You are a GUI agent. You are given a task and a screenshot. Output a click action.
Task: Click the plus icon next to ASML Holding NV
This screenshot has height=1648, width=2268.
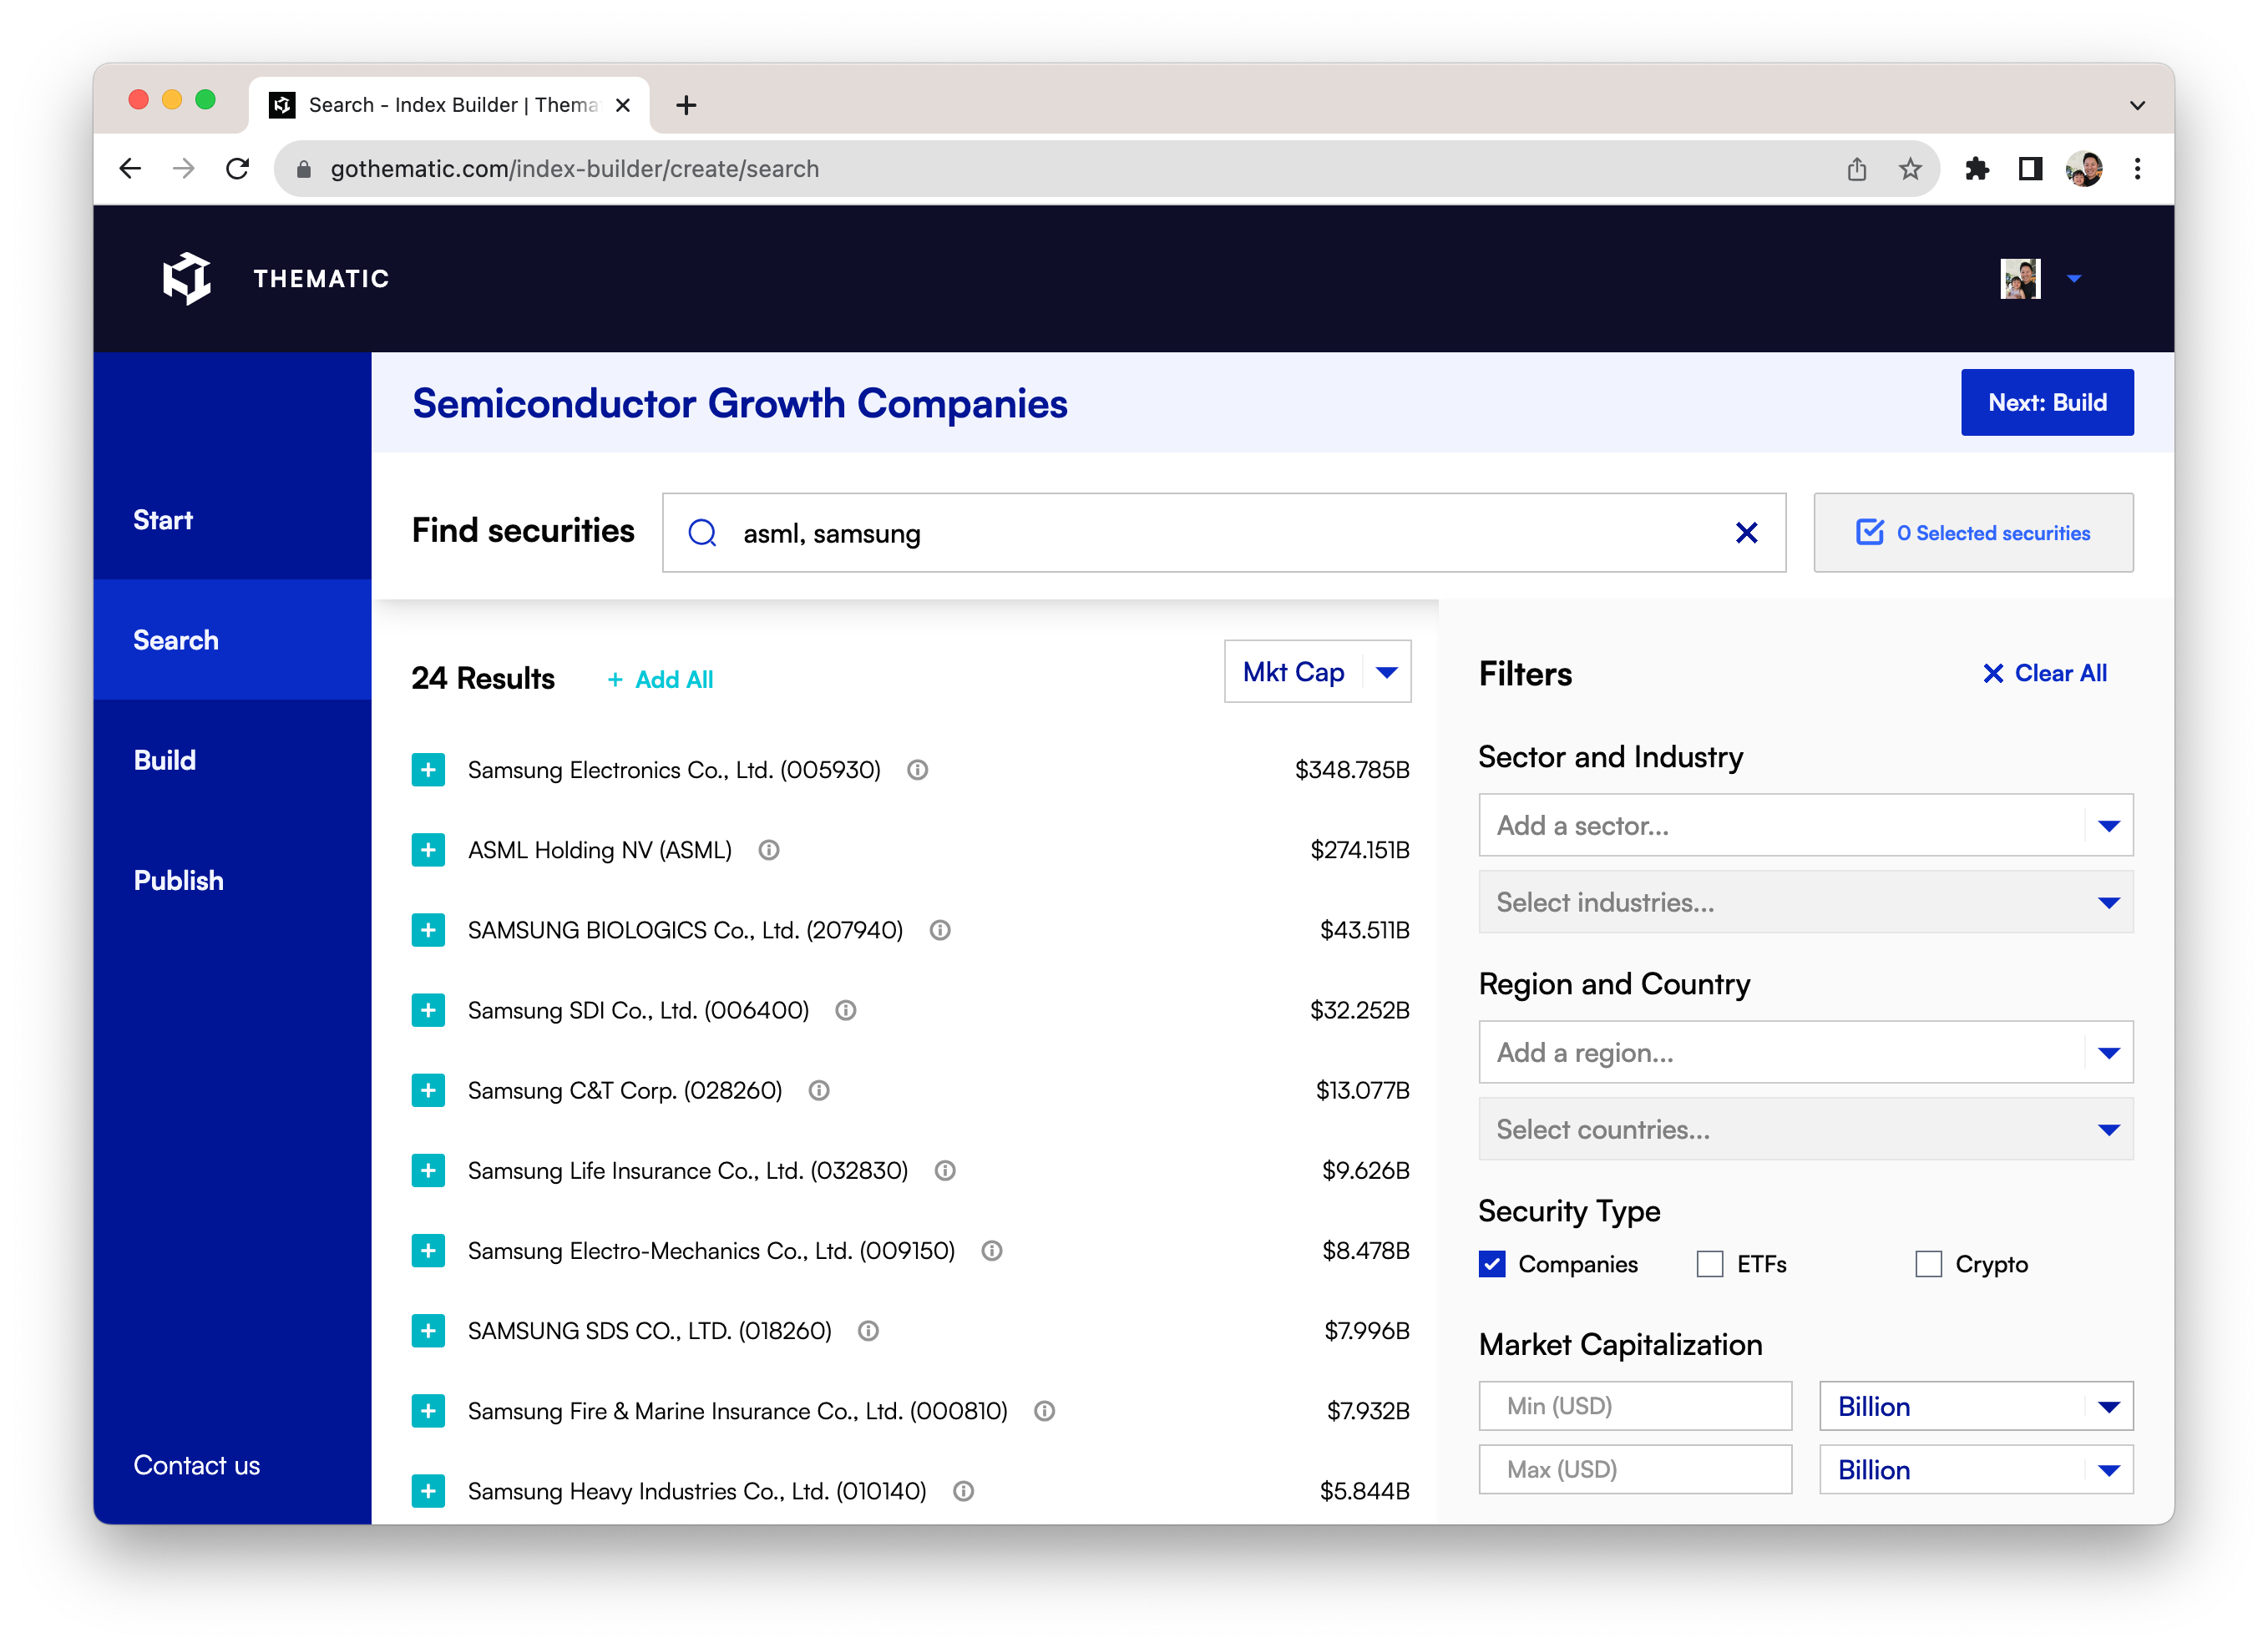pos(428,850)
